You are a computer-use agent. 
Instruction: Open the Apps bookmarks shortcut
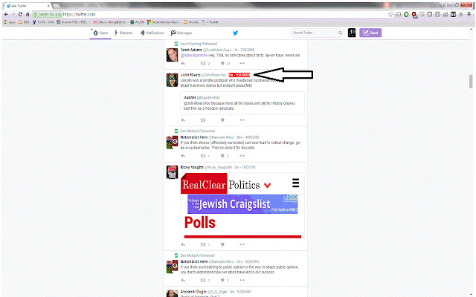[x=9, y=22]
